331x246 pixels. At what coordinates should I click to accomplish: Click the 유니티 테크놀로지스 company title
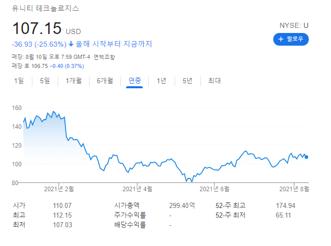coord(46,9)
